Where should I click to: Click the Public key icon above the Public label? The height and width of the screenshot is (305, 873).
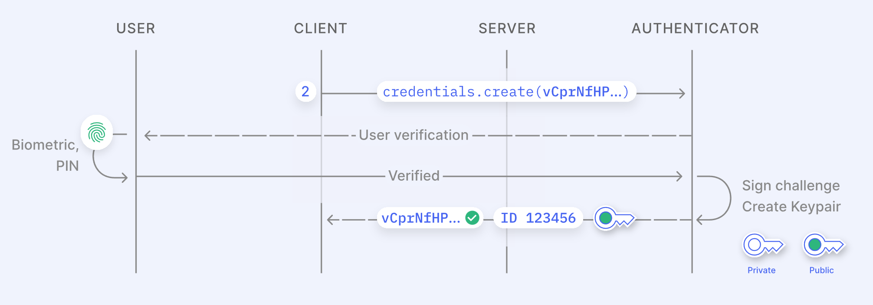coord(823,246)
